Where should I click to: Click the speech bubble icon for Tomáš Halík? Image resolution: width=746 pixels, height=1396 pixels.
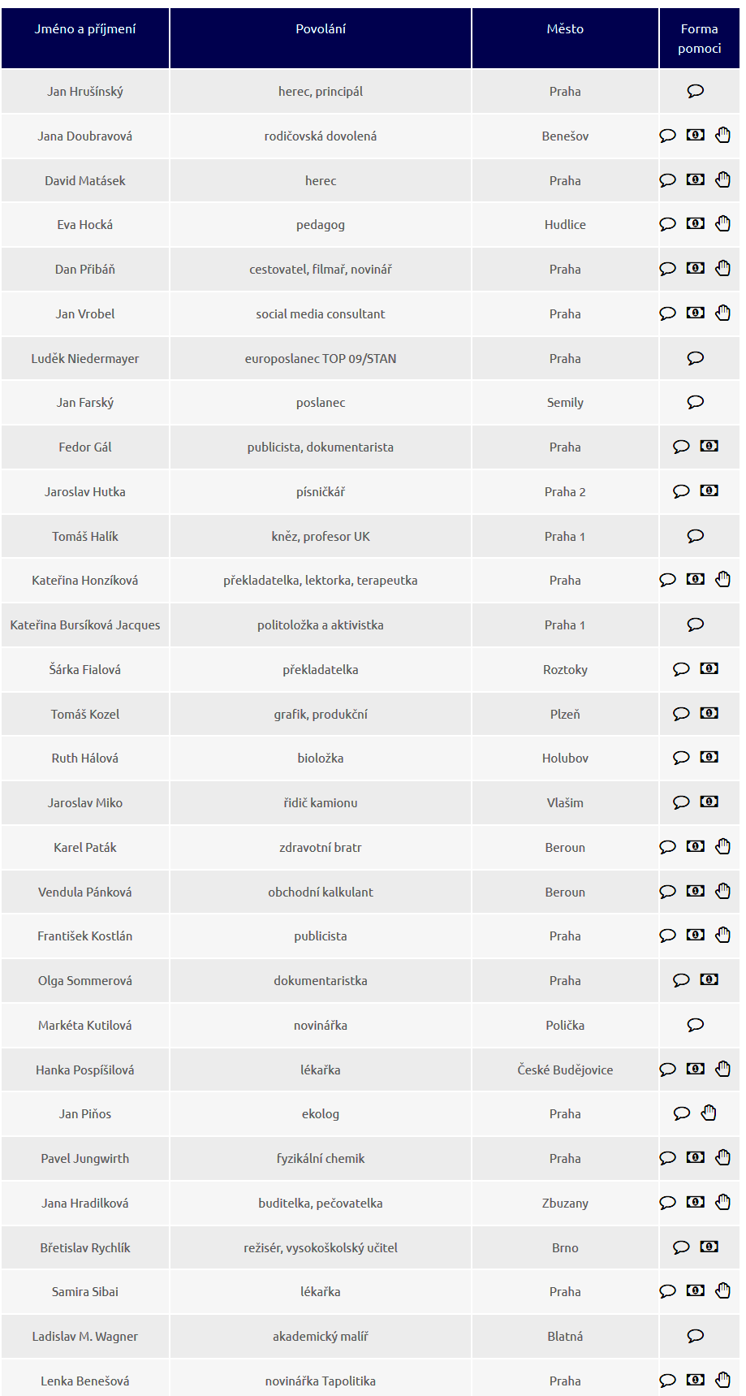(695, 536)
